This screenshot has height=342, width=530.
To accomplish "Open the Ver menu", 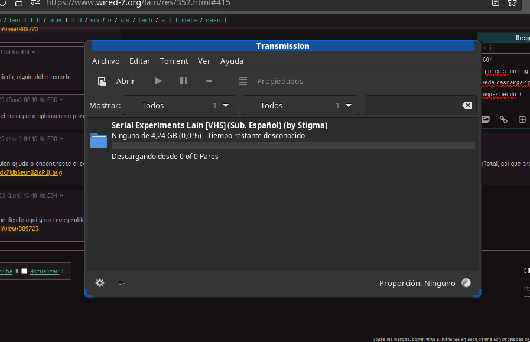I will pyautogui.click(x=204, y=61).
